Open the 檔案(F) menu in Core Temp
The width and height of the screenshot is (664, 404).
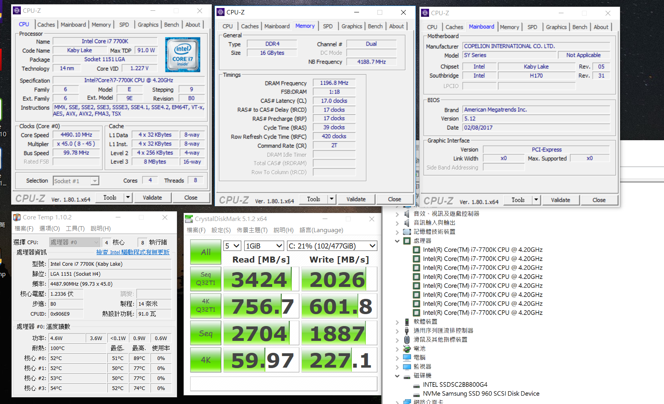tap(24, 229)
